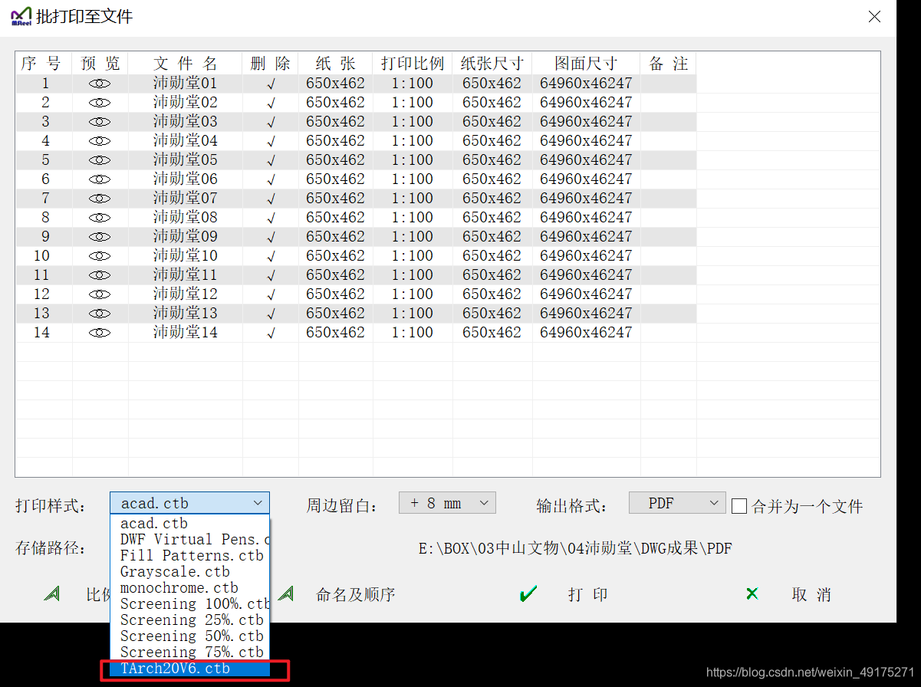Preview file 沛勋堂13 via eye icon

(100, 314)
